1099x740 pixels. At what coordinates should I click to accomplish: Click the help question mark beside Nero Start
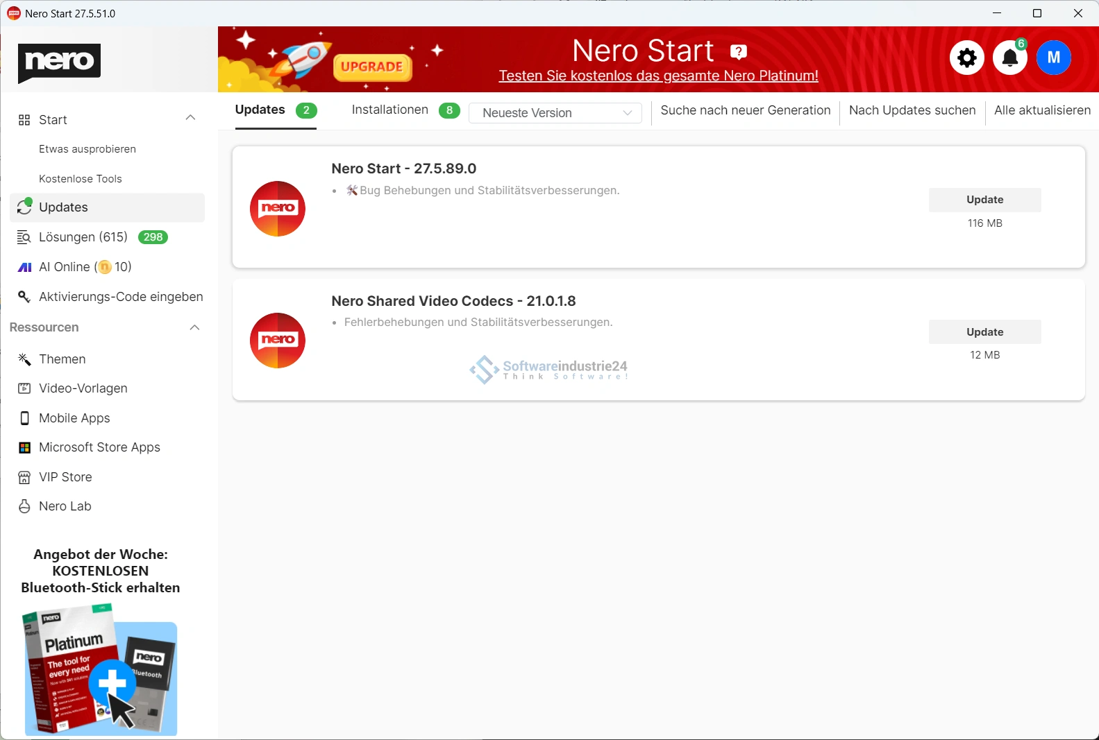tap(739, 51)
